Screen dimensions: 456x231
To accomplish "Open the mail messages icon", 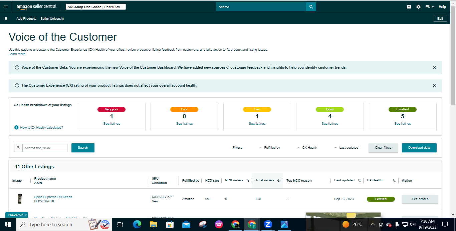I will 409,7.
